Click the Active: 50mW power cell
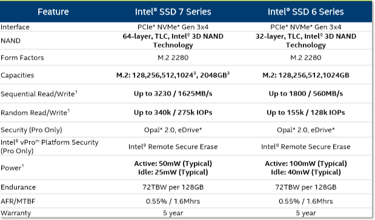The width and height of the screenshot is (375, 220). 173,168
